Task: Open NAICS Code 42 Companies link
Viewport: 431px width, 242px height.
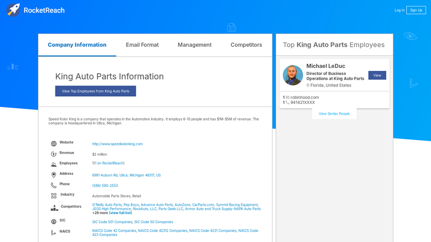Action: [114, 231]
